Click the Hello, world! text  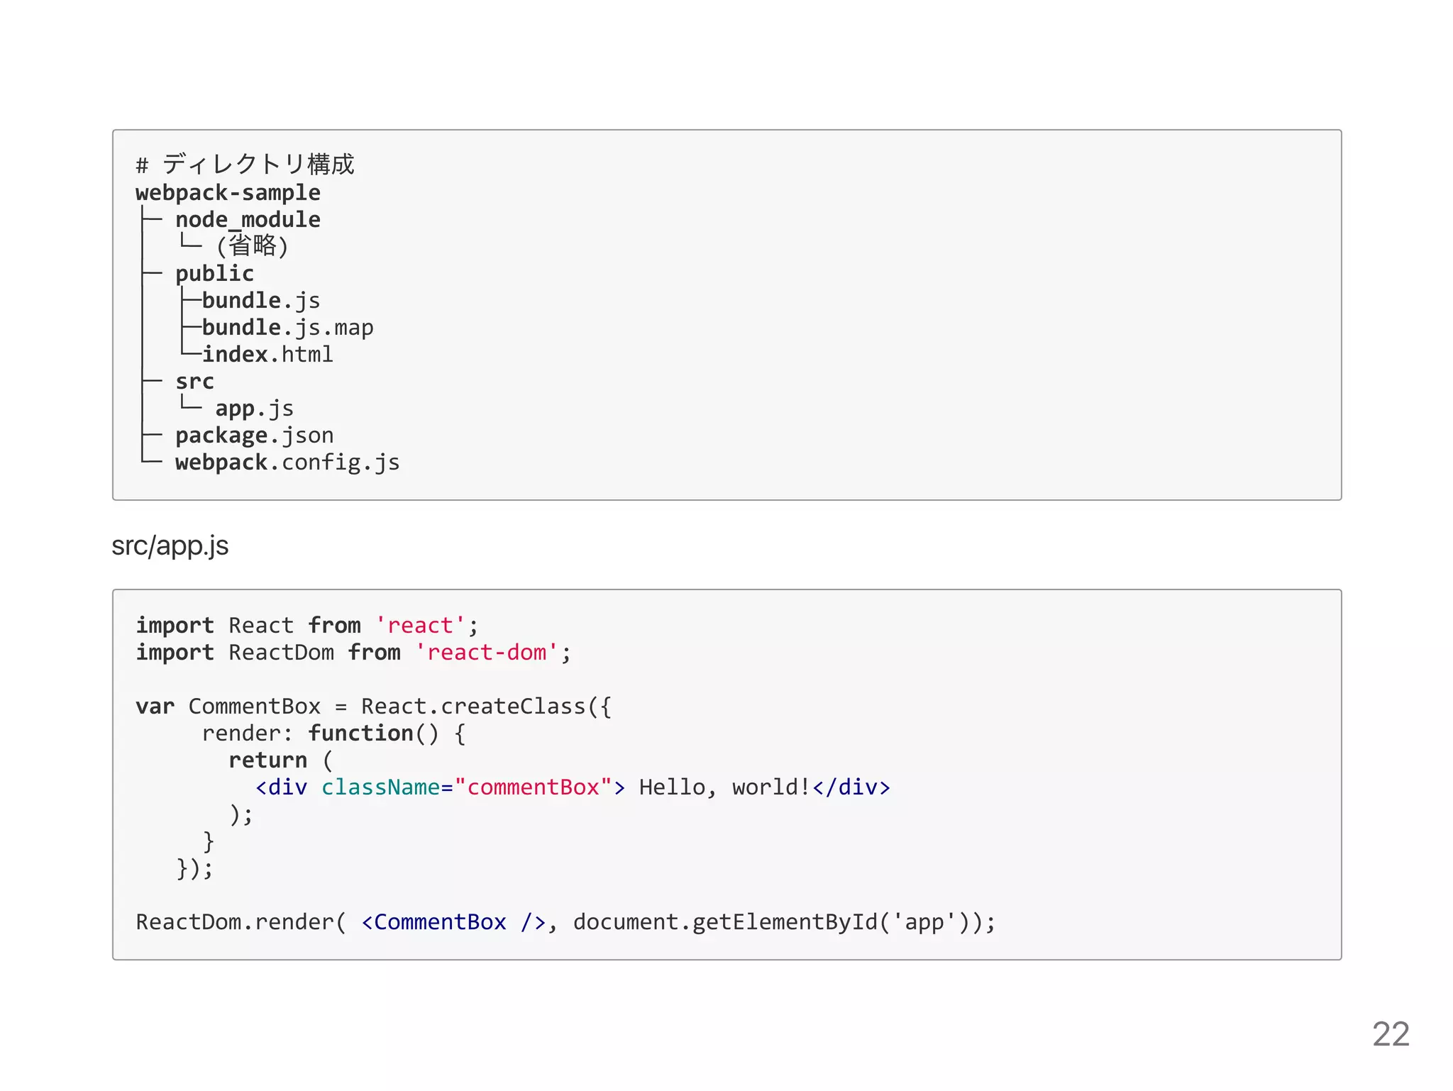coord(724,787)
